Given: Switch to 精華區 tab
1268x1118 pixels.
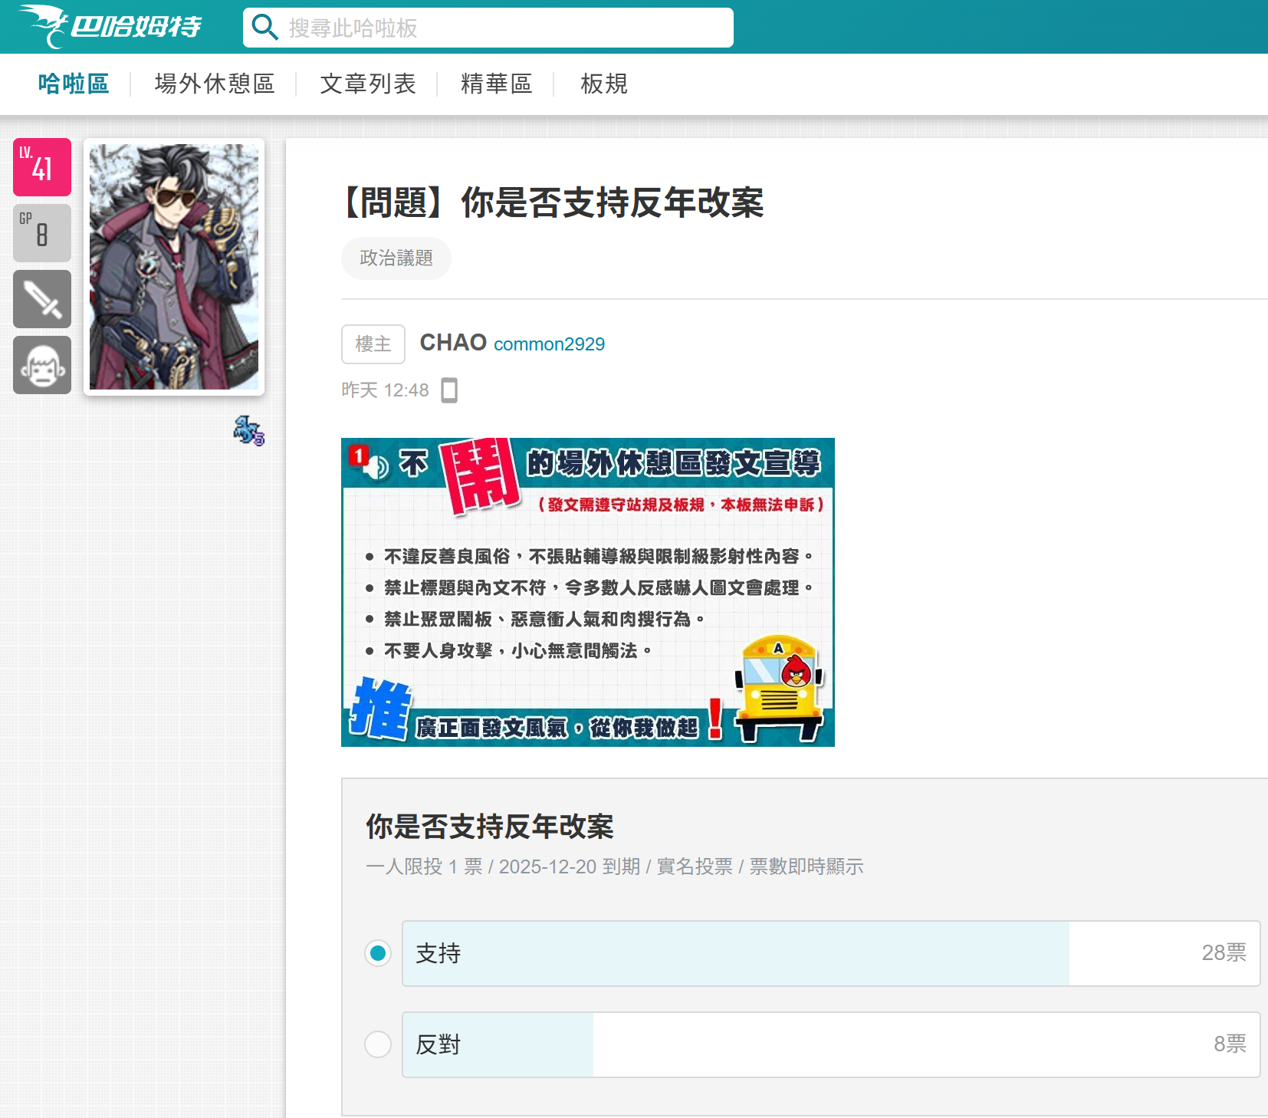Looking at the screenshot, I should [496, 84].
